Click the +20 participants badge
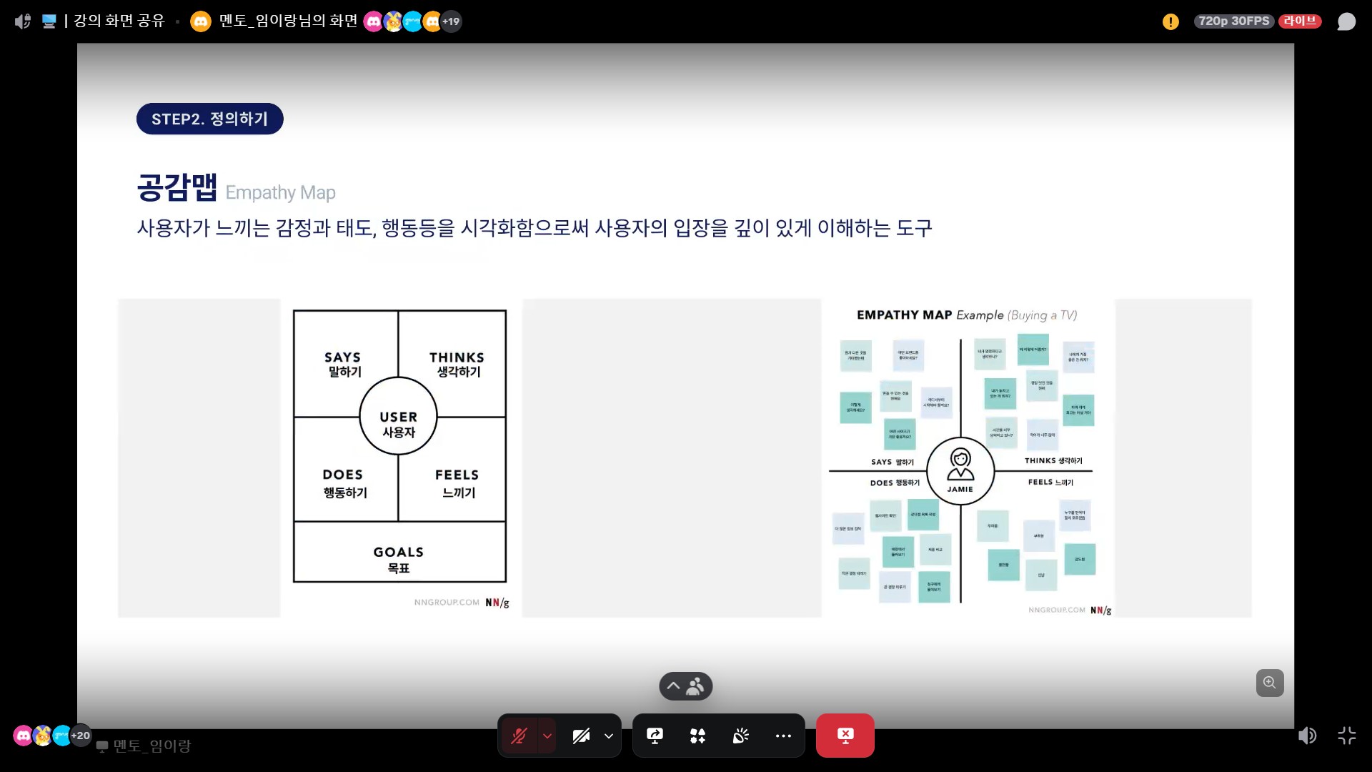 (x=81, y=736)
